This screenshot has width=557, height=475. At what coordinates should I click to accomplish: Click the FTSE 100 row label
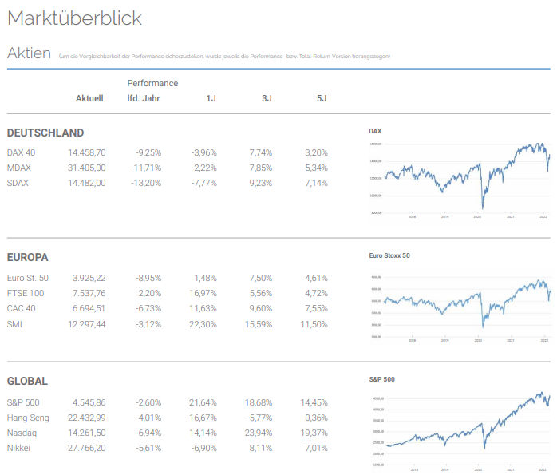[26, 293]
